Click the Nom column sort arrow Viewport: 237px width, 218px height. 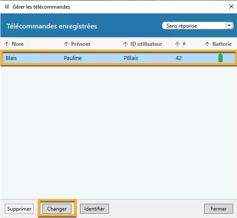tap(6, 44)
